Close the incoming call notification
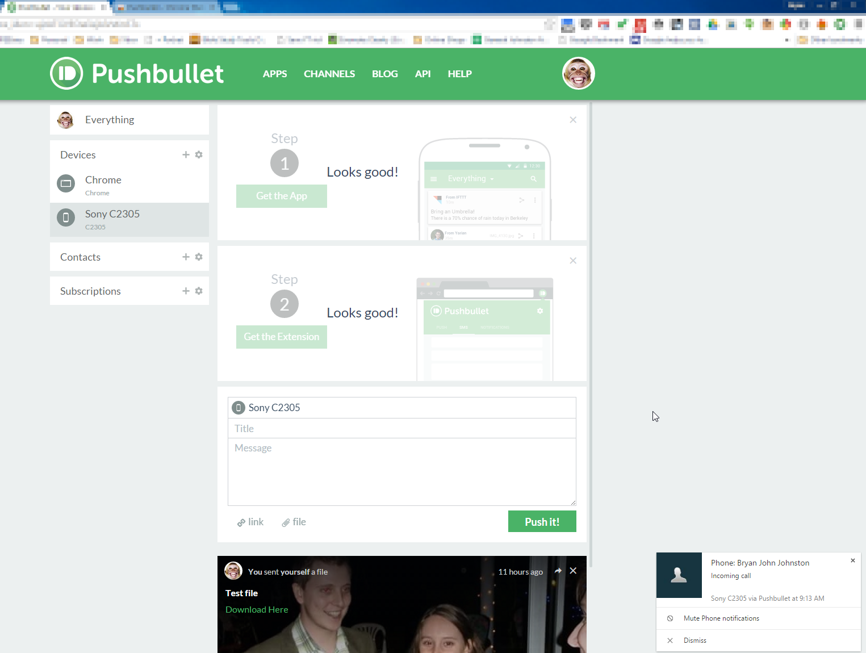 point(852,560)
